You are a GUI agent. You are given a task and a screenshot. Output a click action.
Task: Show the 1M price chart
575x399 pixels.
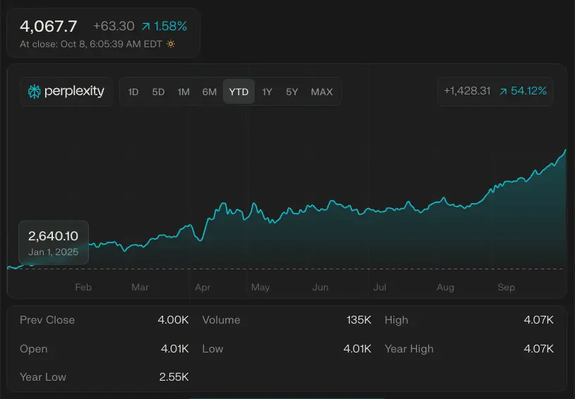183,92
